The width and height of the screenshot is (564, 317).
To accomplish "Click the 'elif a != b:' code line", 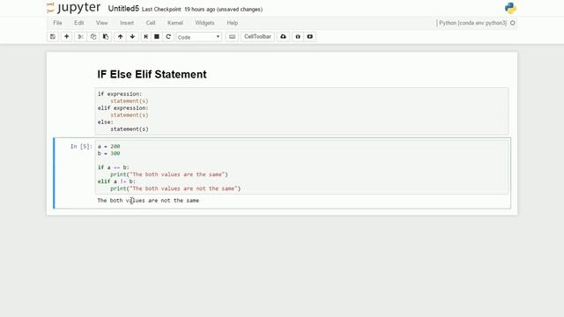I will click(116, 181).
